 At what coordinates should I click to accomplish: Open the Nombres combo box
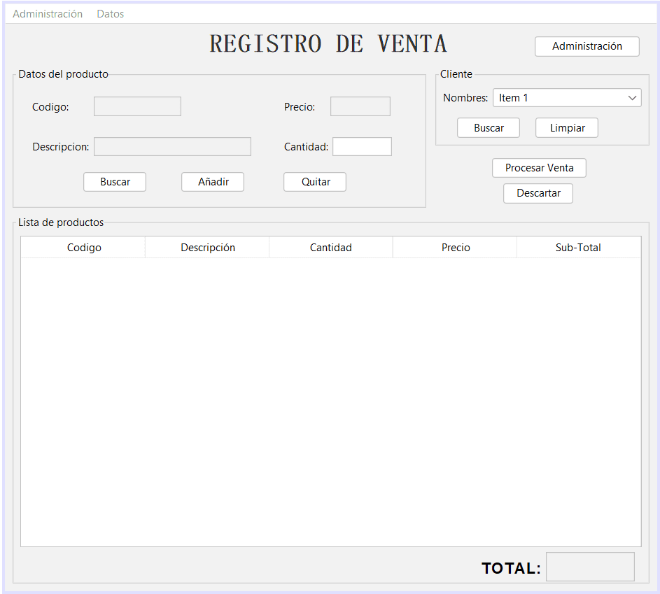pyautogui.click(x=567, y=97)
